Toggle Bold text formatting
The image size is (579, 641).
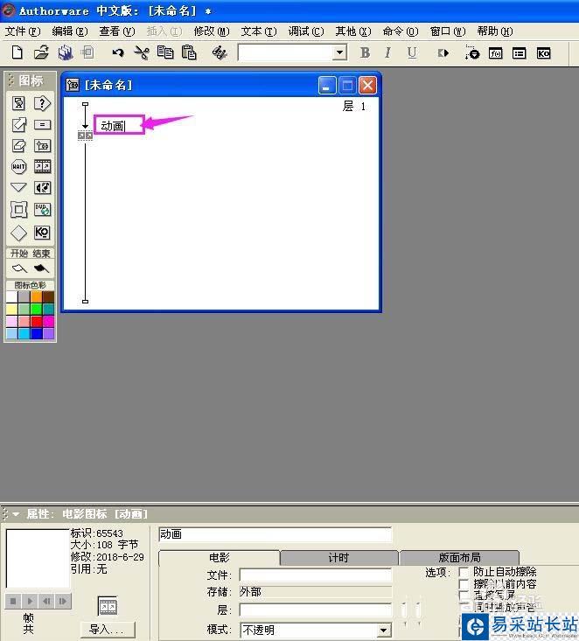click(x=365, y=52)
